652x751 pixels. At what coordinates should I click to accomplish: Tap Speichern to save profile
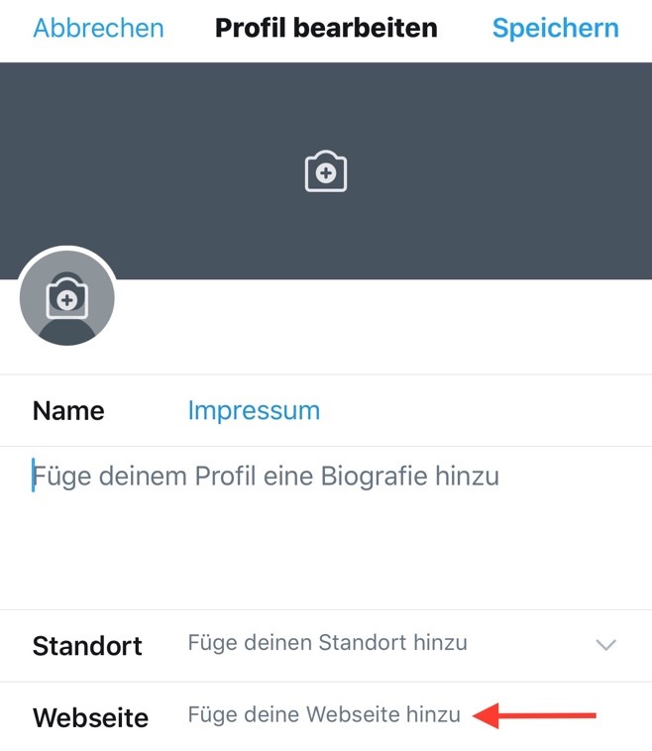coord(556,28)
